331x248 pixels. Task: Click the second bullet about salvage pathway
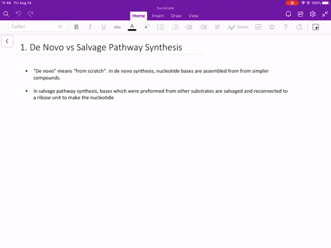pyautogui.click(x=161, y=94)
